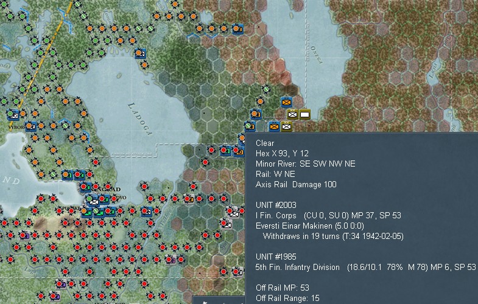Select blue counter with green marker above VYBOR label

click(13, 114)
